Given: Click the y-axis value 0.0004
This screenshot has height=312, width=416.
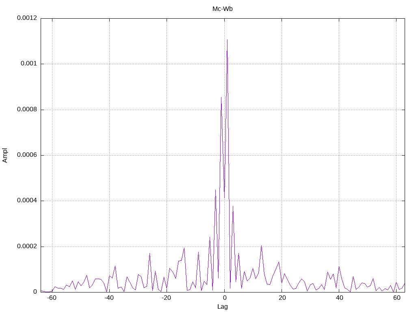Looking at the screenshot, I should click(27, 201).
